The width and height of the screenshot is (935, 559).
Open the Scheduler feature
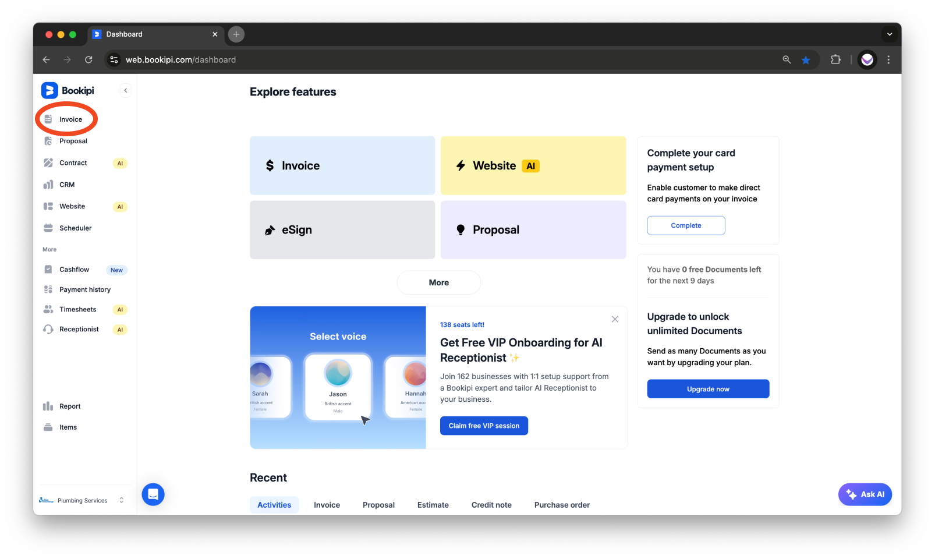click(x=75, y=228)
